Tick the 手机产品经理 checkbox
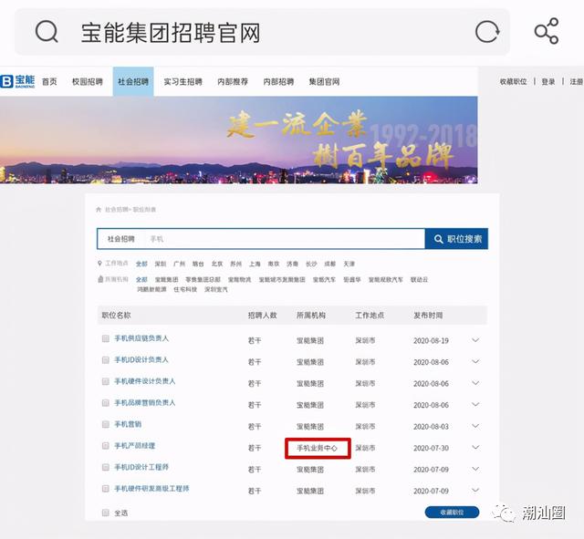 coord(106,447)
